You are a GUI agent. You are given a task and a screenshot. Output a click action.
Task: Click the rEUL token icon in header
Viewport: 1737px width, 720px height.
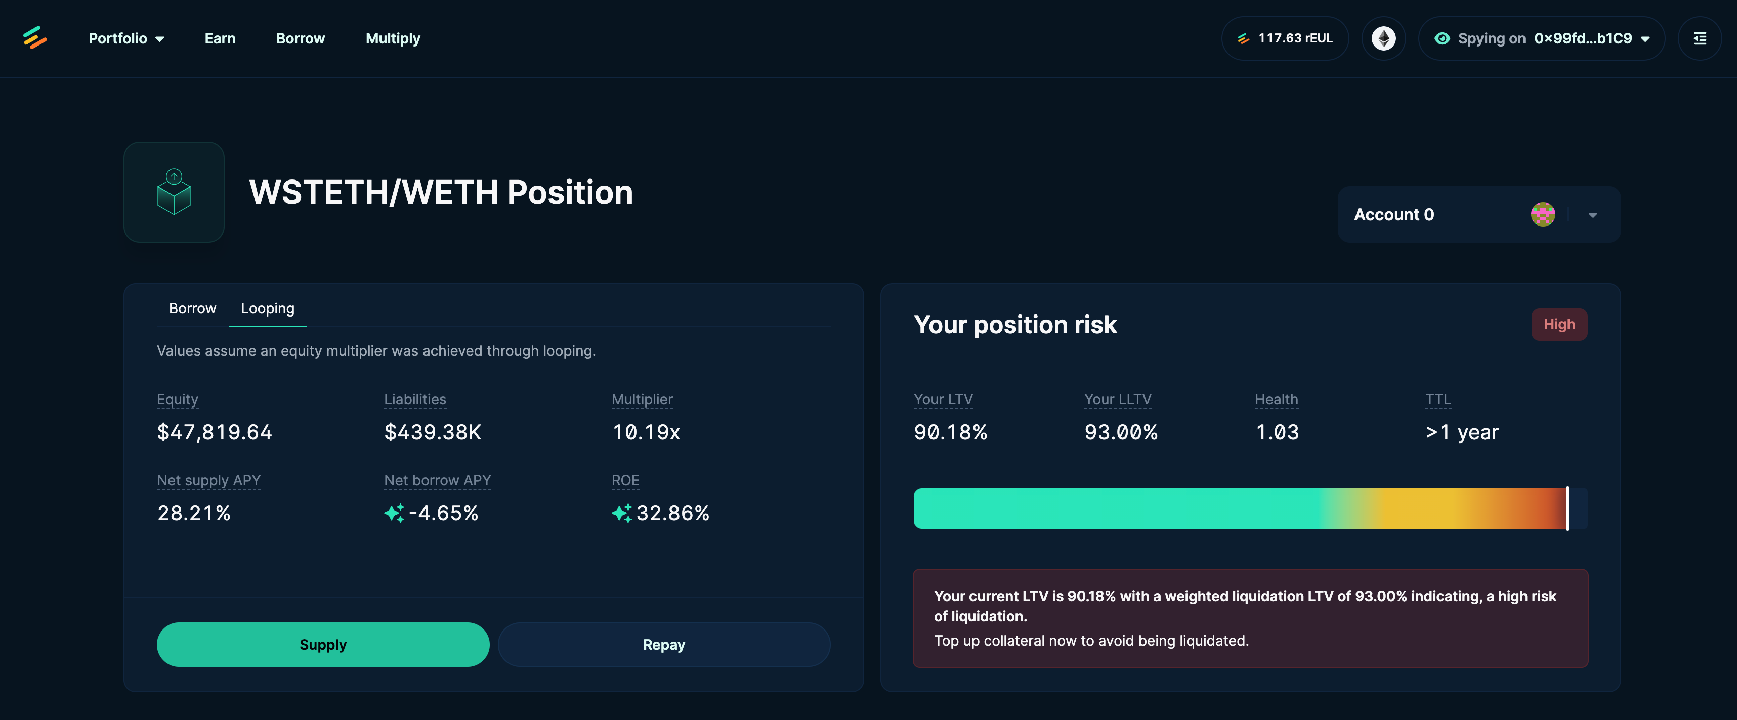click(1243, 37)
